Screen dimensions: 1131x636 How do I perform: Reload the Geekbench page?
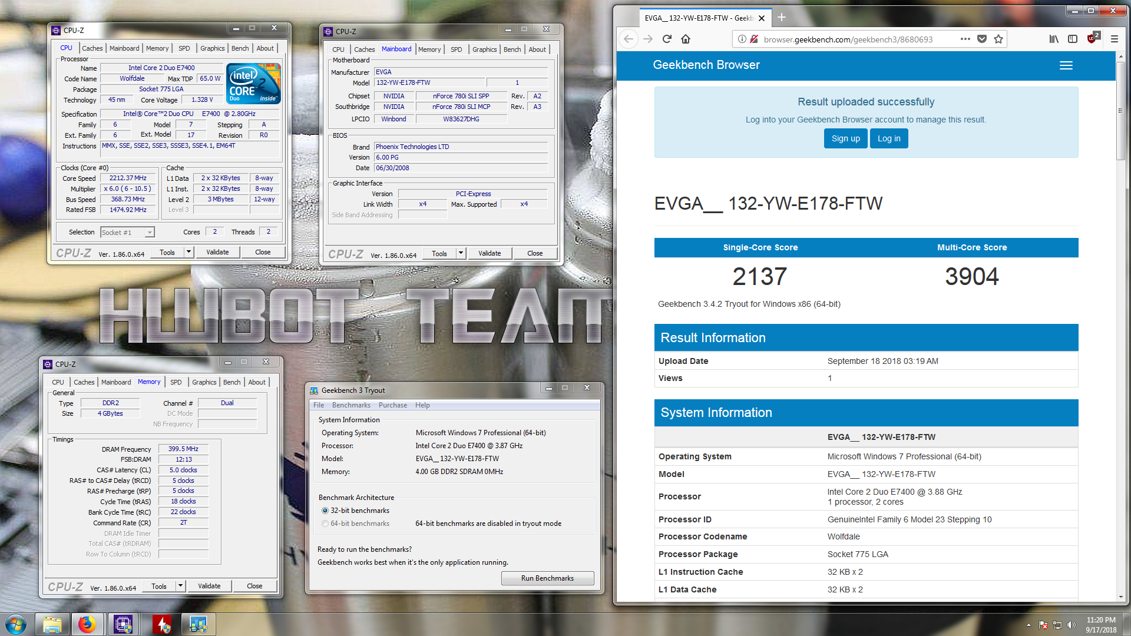pos(667,39)
